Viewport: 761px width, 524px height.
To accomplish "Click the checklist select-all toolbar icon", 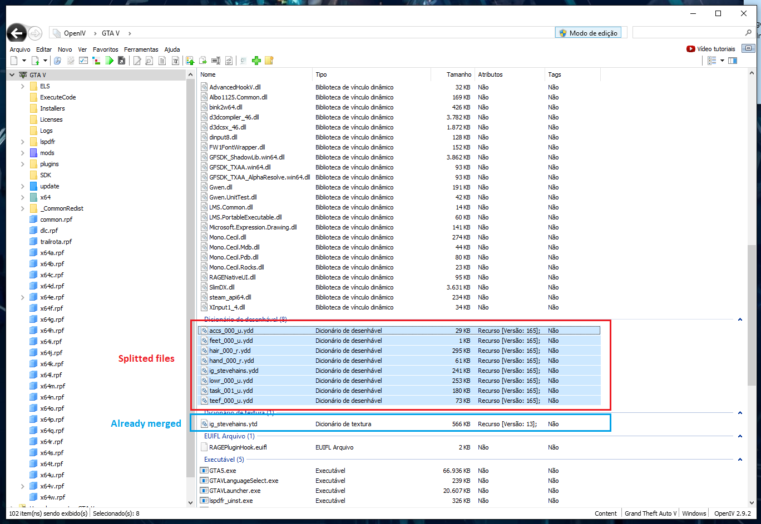I will point(83,61).
